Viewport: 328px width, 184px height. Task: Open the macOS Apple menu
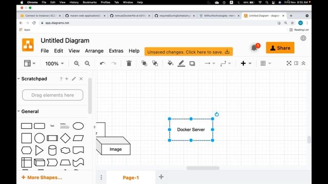pos(22,2)
